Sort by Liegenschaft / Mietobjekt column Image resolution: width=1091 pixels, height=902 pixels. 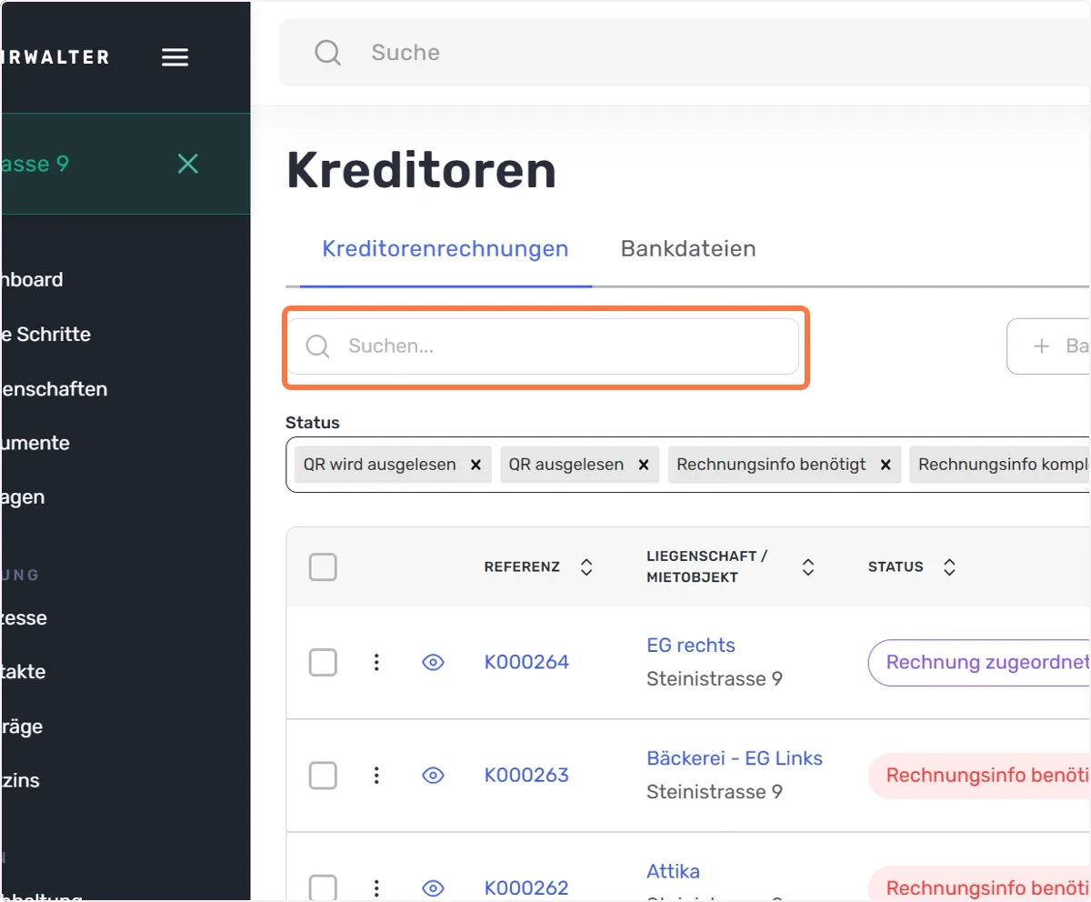[x=807, y=567]
